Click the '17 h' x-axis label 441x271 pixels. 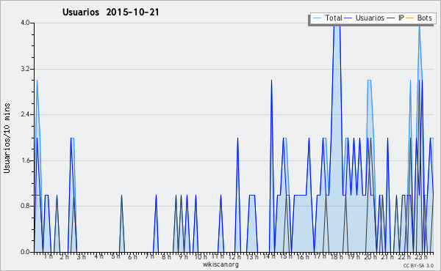[320, 256]
